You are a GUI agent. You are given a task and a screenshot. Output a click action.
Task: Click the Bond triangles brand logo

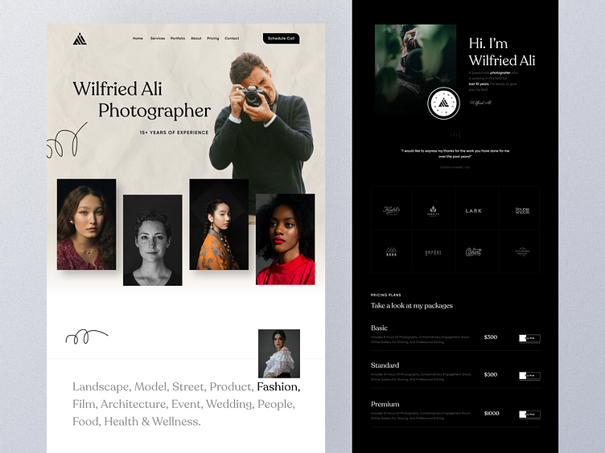[391, 252]
